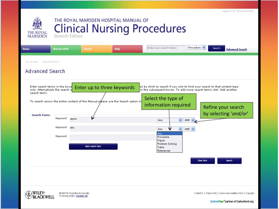Viewport: 279px width, 209px height.
Task: Open the AND dropdown in apron row
Action: point(189,120)
